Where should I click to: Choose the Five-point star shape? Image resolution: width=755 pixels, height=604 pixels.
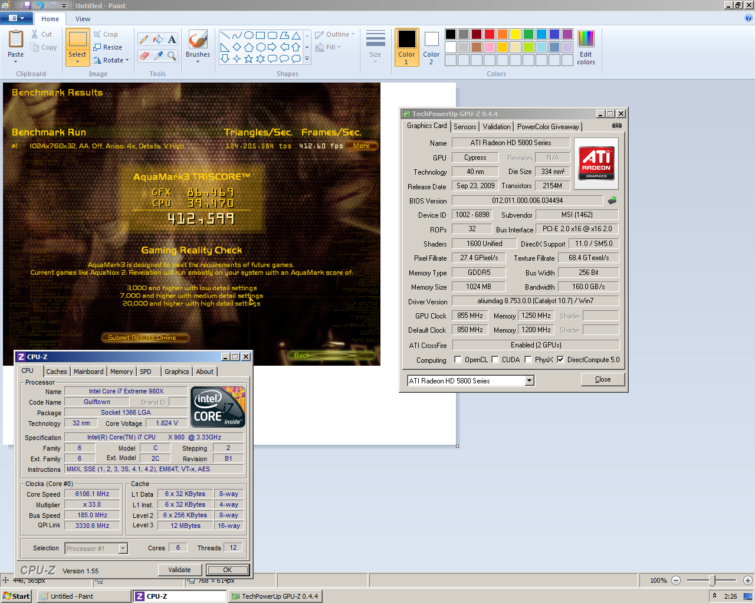[x=249, y=58]
